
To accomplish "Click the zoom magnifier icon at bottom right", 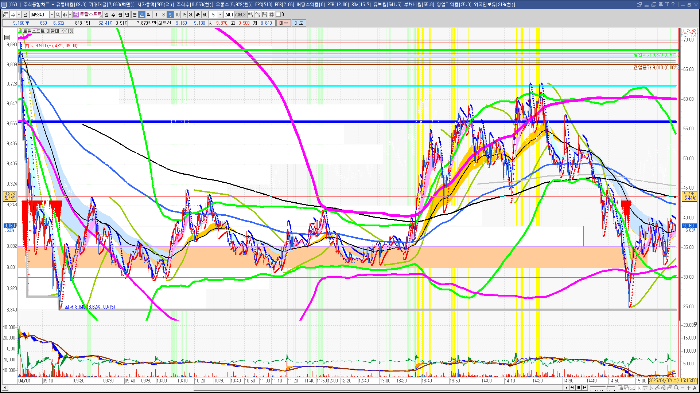I will [x=676, y=388].
